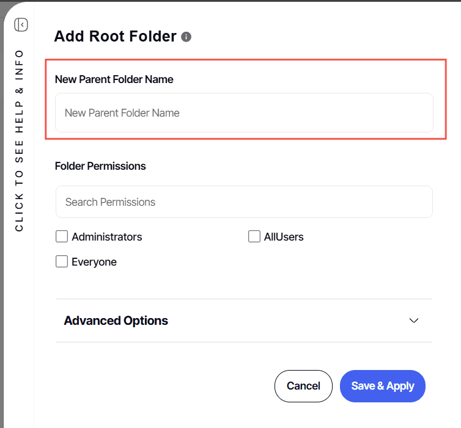Click the chevron arrow in Advanced Options row

(x=414, y=321)
